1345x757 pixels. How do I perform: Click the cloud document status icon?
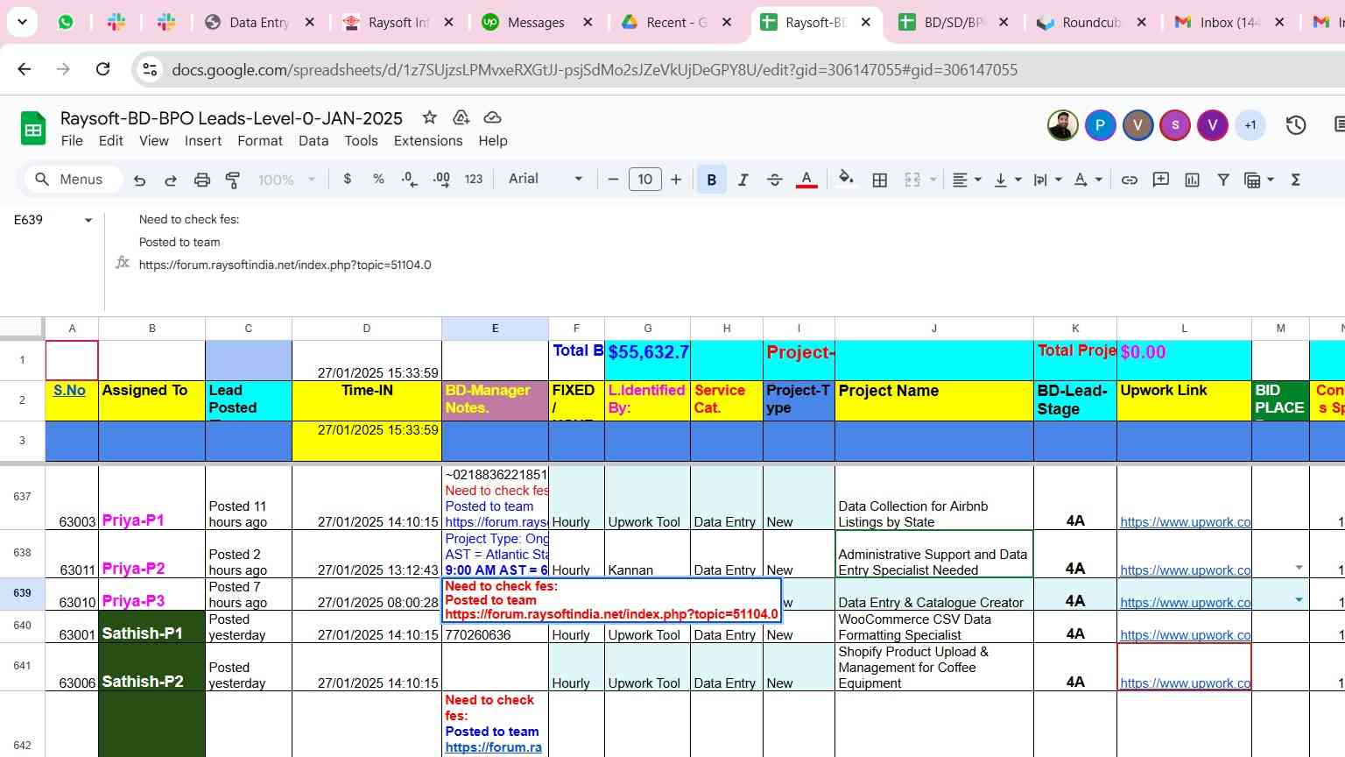tap(492, 117)
